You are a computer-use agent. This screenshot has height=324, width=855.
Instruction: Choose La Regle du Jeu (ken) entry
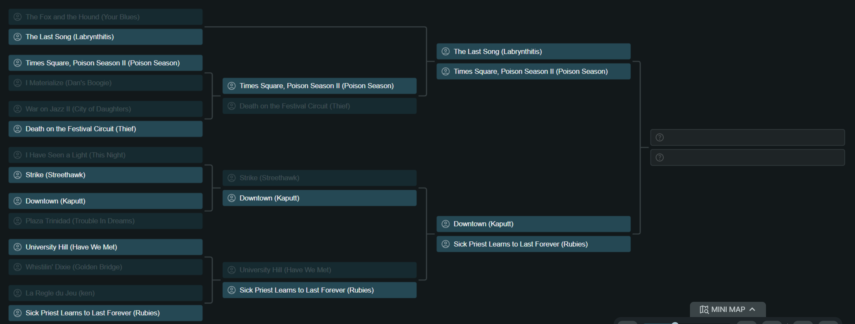(105, 293)
